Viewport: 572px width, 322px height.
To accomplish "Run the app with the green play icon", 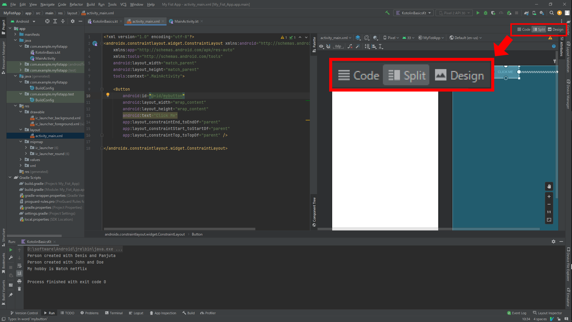I will click(x=478, y=13).
